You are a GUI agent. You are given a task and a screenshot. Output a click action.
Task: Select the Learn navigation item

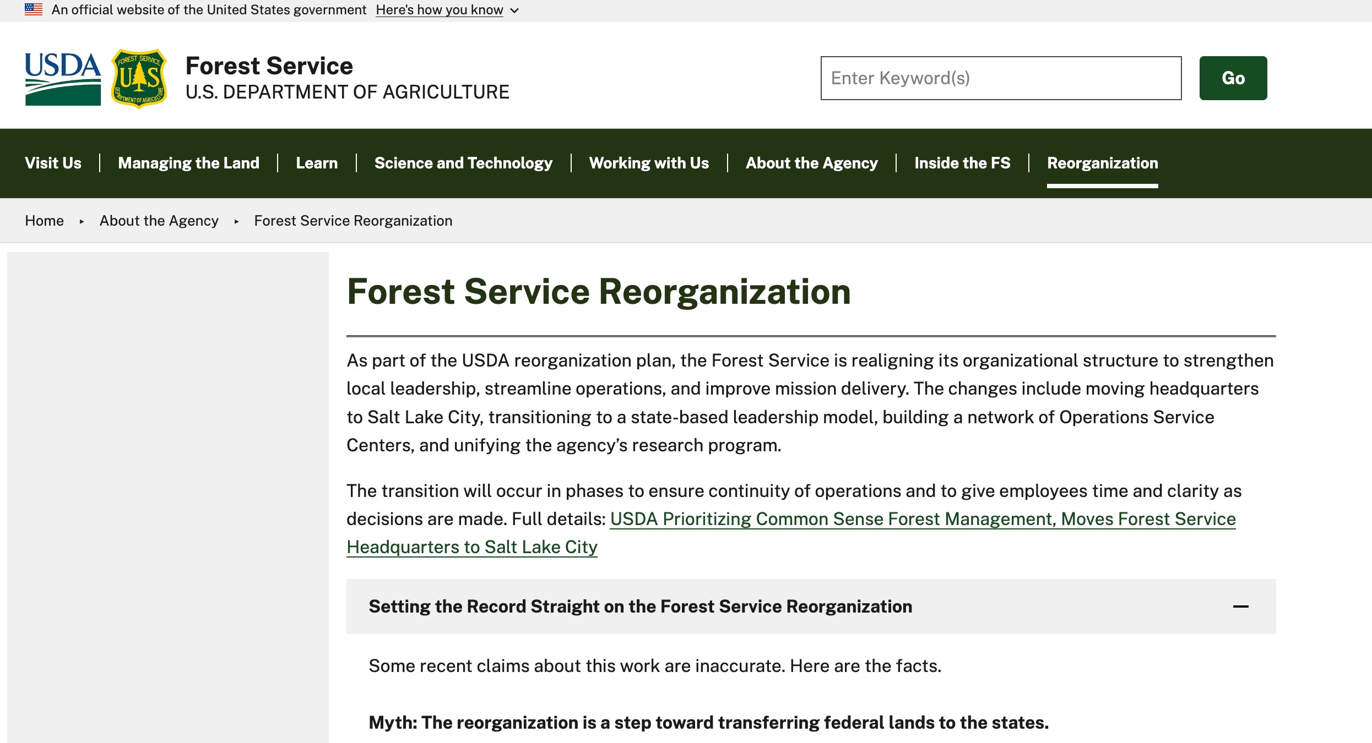pos(317,163)
